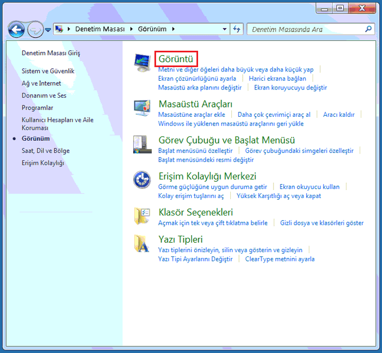Click Açmak için tek veya çift tıklatma belirle

[213, 223]
